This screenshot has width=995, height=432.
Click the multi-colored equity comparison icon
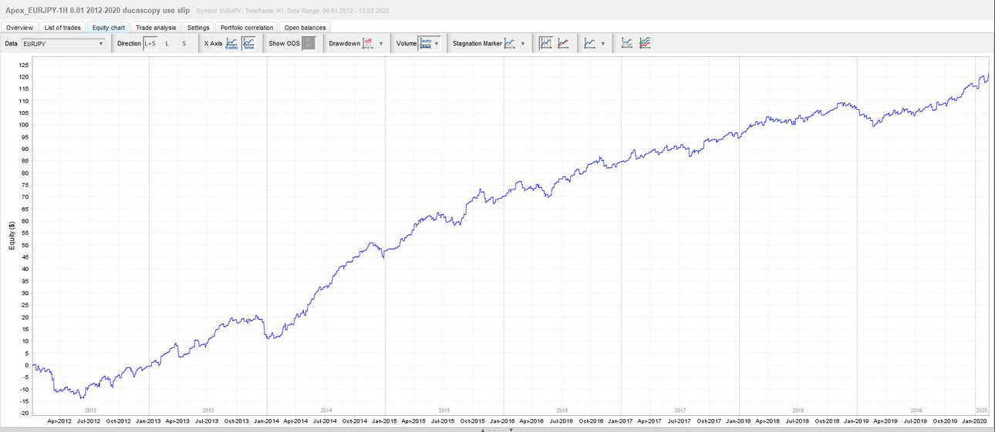click(645, 43)
